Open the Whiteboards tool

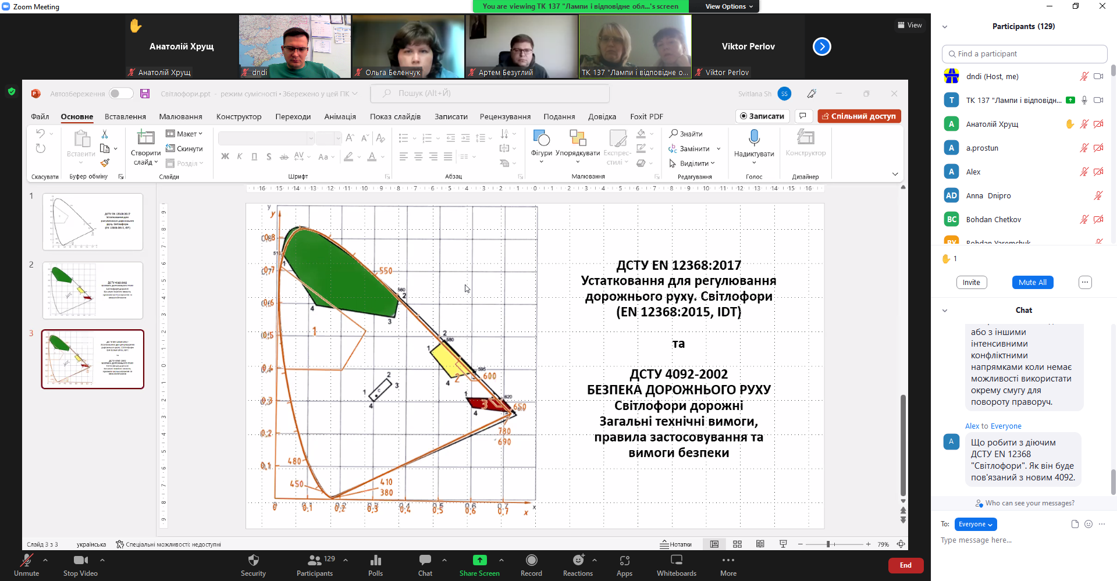tap(676, 561)
